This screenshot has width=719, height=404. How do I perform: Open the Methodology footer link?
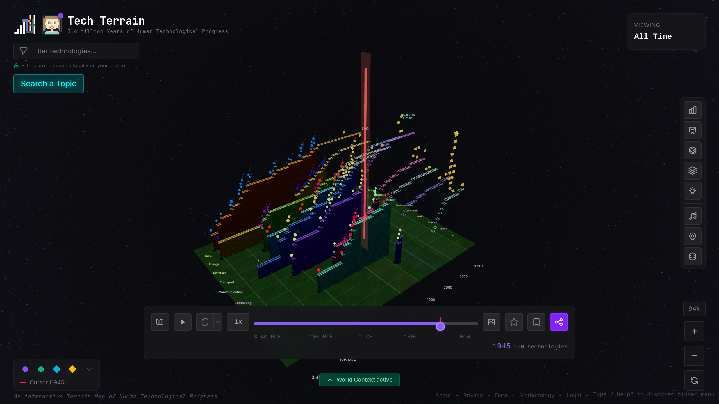point(536,395)
